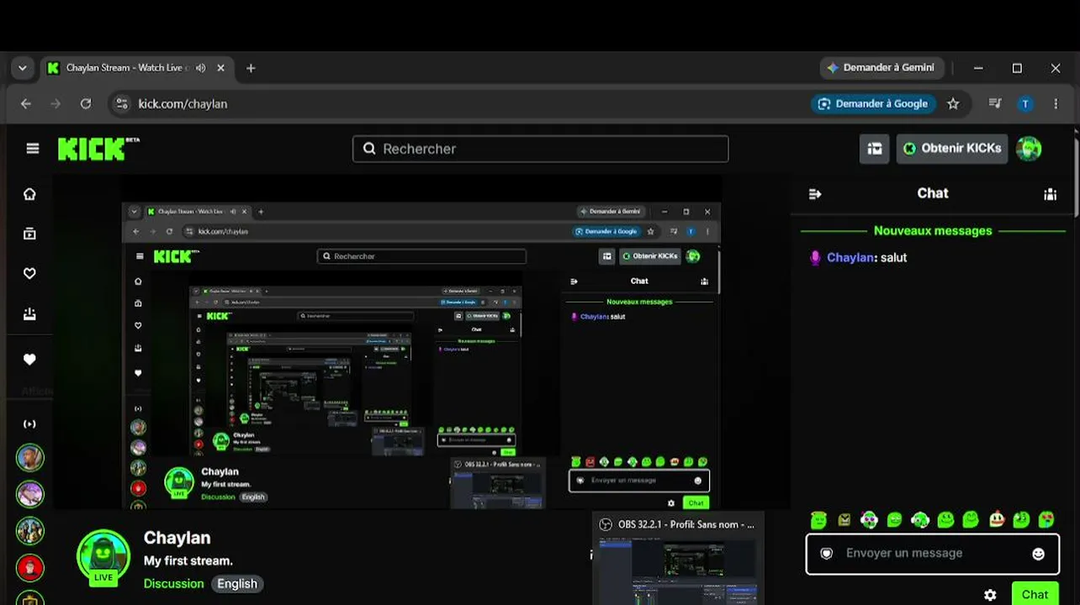Click the streamer name Chaylan below video

point(177,538)
